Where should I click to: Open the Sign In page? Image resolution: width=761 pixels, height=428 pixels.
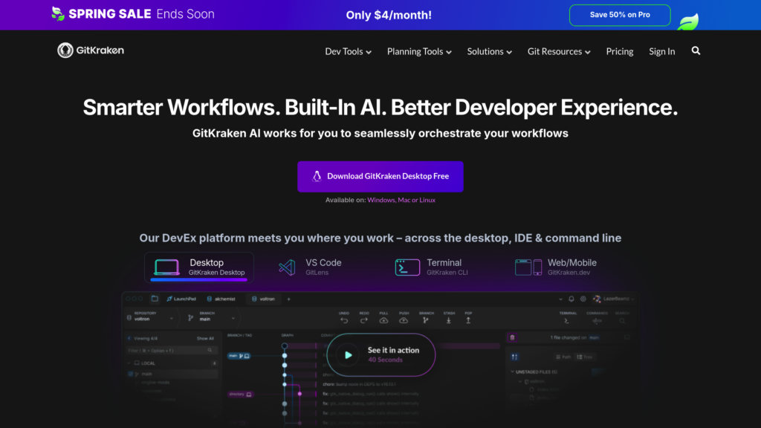(x=661, y=51)
